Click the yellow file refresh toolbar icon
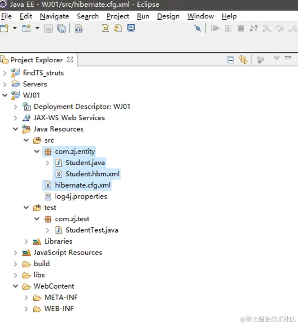This screenshot has height=325, width=298. point(118,28)
